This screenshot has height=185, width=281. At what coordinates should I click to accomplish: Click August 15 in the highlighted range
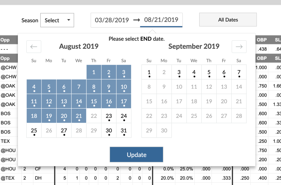94,101
